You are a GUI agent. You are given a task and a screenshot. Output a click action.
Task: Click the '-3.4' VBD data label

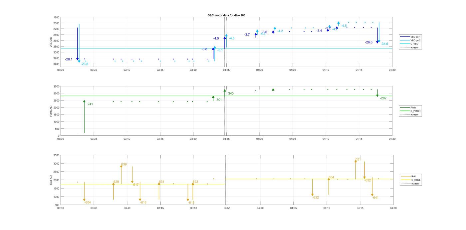[319, 31]
